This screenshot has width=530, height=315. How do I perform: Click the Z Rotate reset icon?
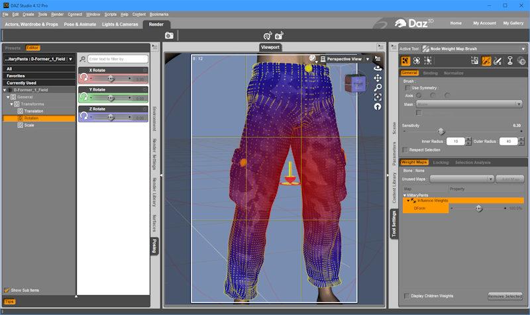click(84, 116)
